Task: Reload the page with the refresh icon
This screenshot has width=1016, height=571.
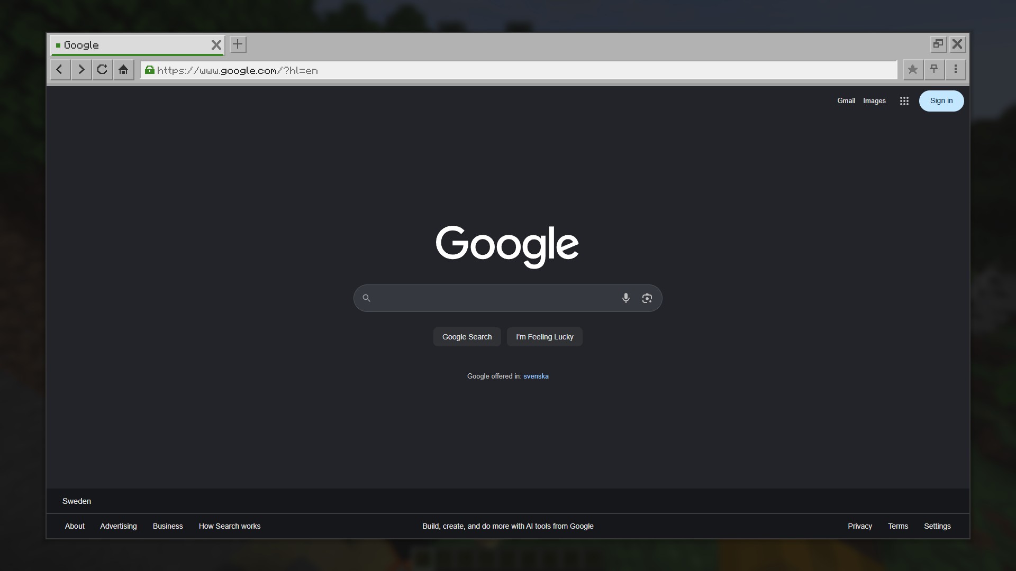Action: click(x=102, y=70)
